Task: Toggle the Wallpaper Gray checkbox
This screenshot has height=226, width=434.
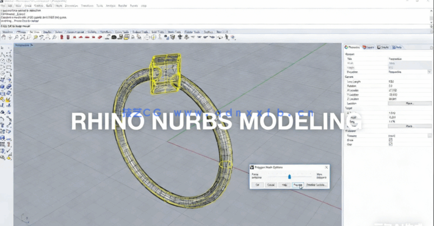Action: tap(391, 144)
